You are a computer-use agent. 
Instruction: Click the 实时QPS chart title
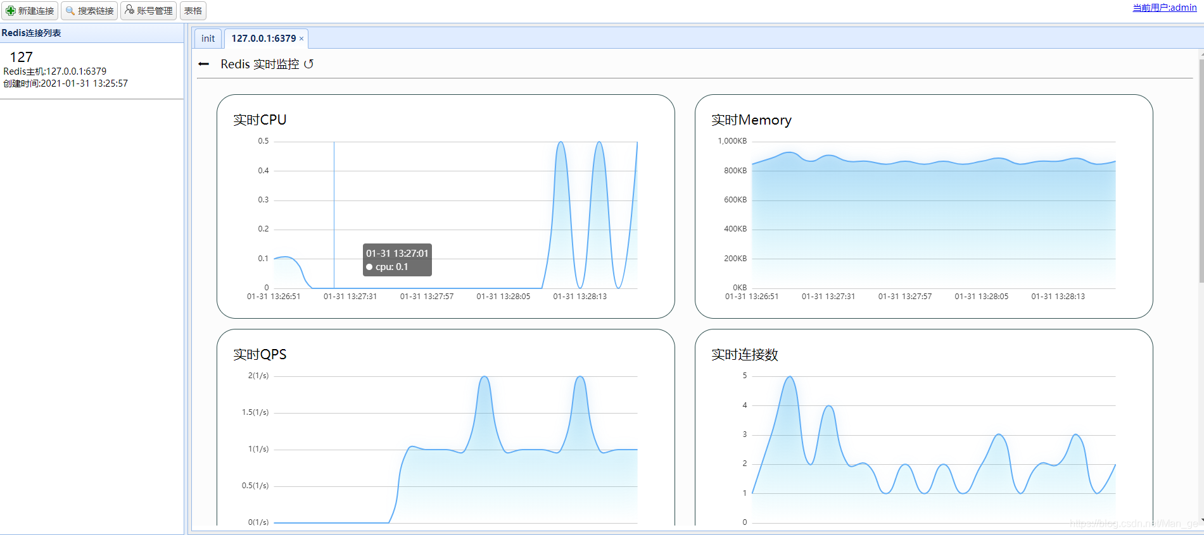(x=260, y=355)
